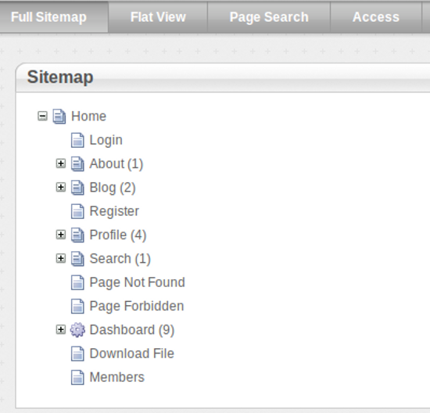This screenshot has width=430, height=413.
Task: Click the Members page icon
Action: coord(77,377)
